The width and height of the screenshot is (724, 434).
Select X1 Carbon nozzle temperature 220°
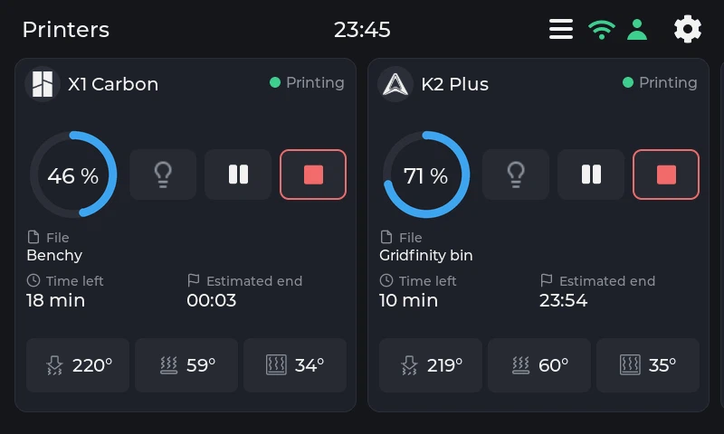tap(78, 365)
